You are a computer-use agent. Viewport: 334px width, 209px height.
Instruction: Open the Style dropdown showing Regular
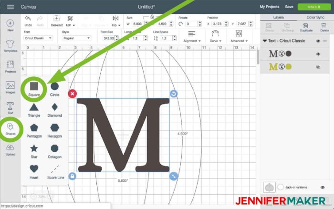[76, 38]
